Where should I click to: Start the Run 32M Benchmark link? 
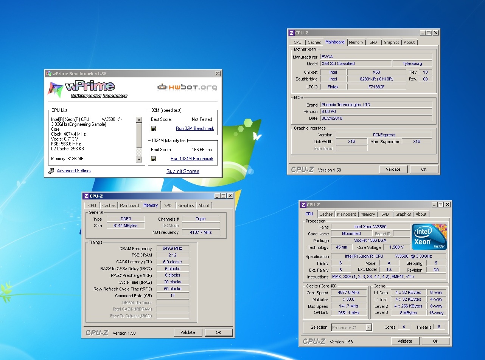[195, 128]
